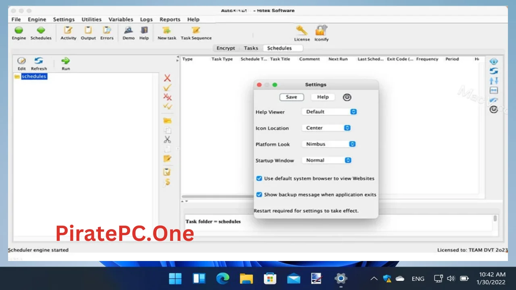Open Microsoft Edge from taskbar
This screenshot has width=516, height=290.
[x=223, y=278]
